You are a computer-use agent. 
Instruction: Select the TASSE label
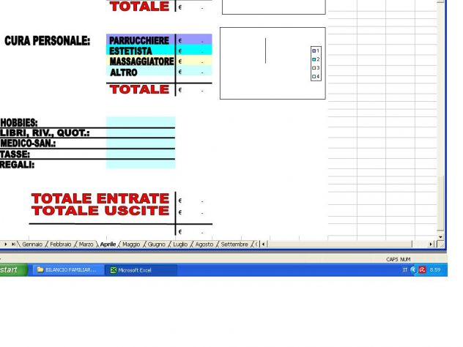tap(15, 154)
